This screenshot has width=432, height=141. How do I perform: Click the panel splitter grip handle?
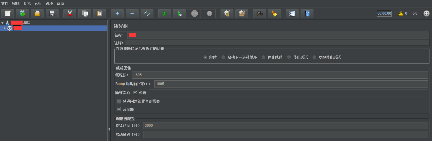109,130
